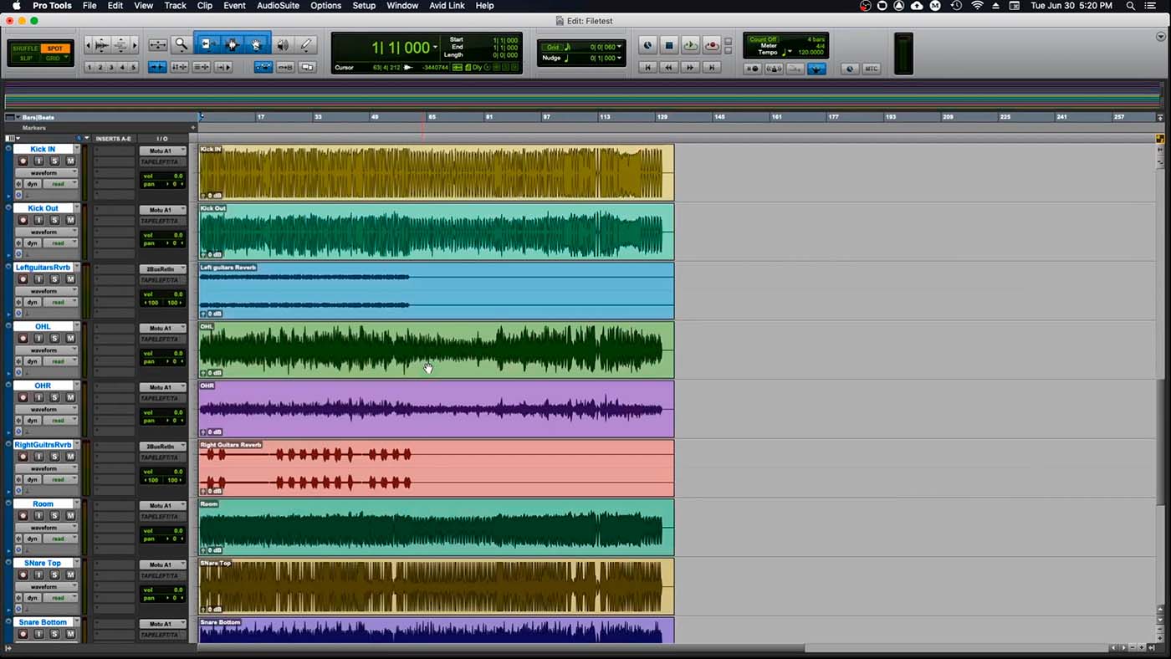Toggle input monitoring on OHL track

point(38,339)
